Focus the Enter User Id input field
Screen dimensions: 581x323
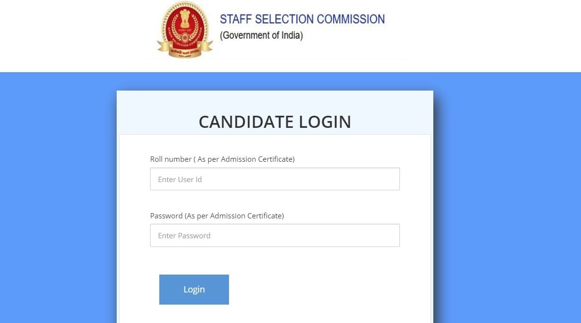[275, 179]
